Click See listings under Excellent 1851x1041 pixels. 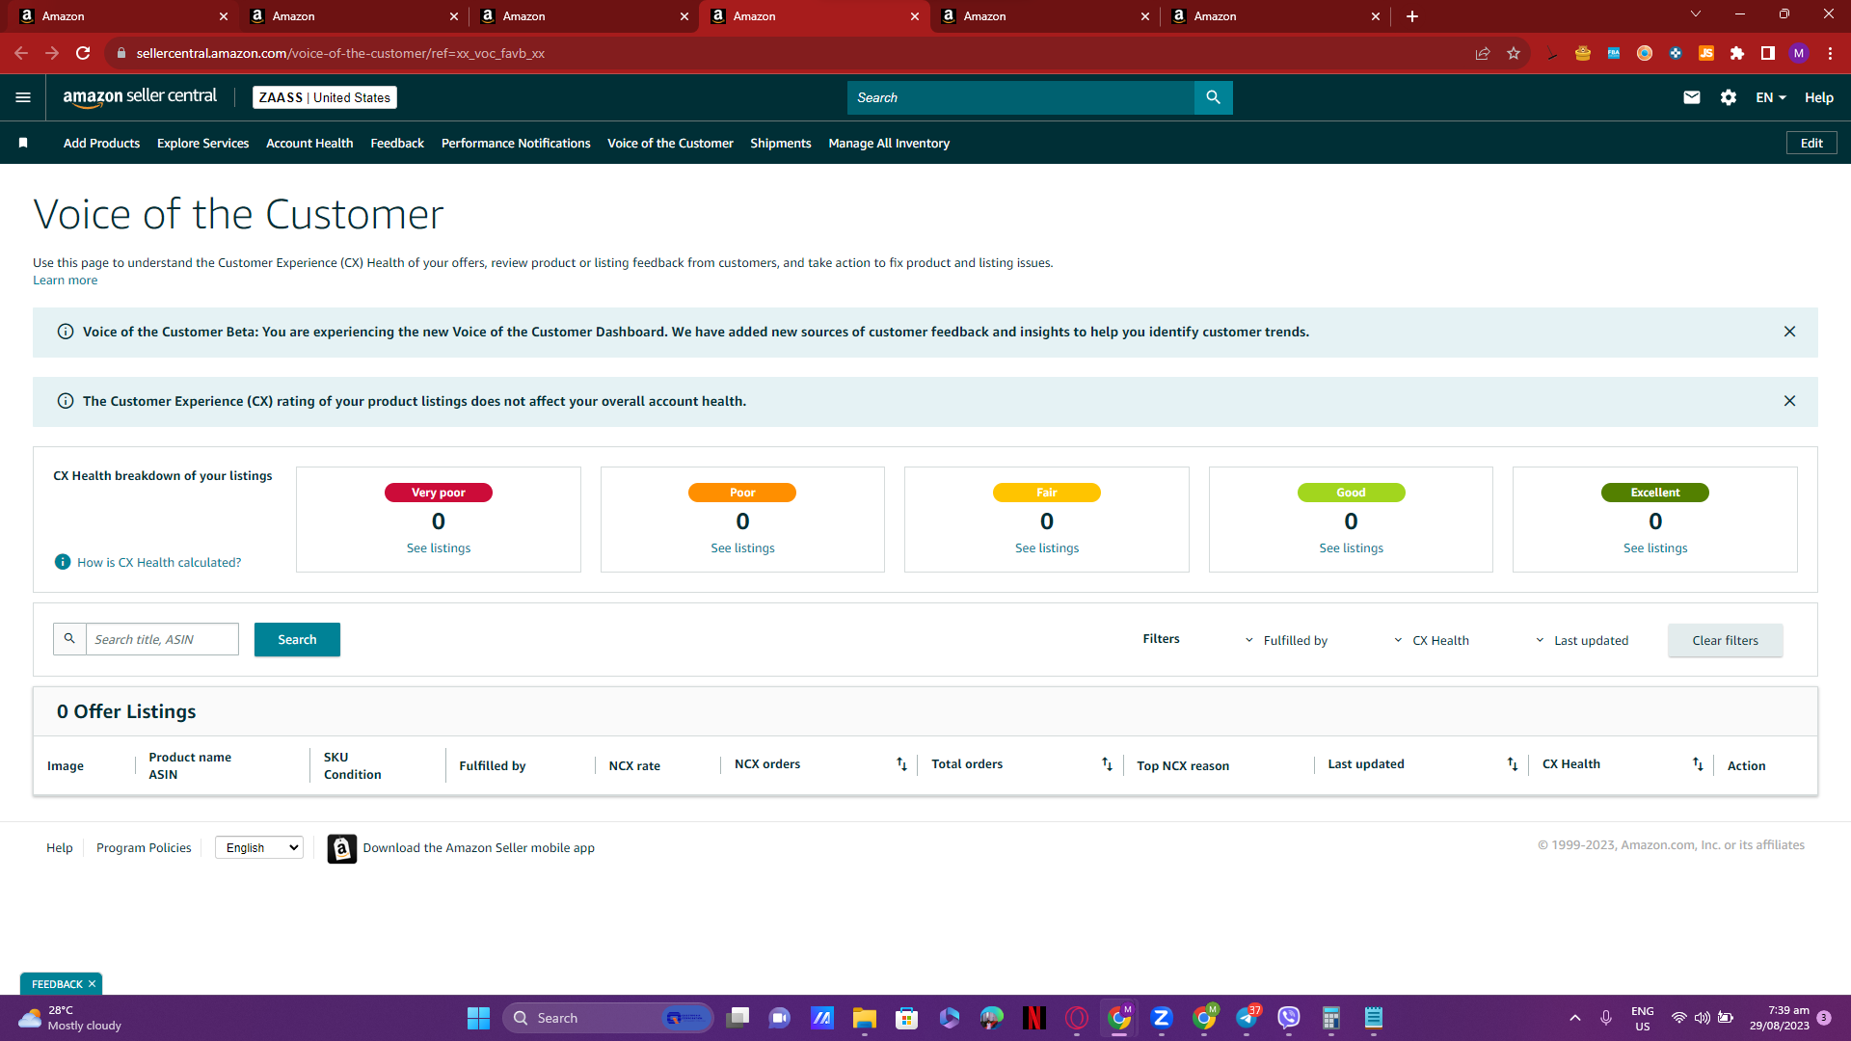(1655, 547)
